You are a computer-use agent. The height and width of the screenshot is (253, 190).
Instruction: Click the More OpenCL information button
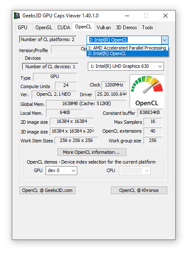click(x=92, y=152)
